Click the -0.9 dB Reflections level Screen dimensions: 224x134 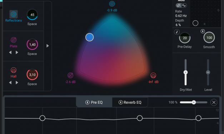pos(112,10)
